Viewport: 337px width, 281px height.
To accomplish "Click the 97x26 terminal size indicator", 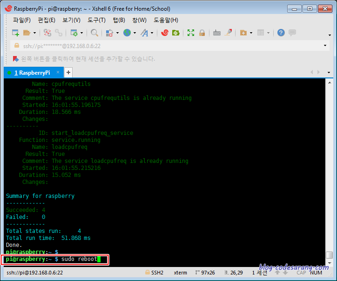I will point(205,273).
